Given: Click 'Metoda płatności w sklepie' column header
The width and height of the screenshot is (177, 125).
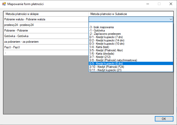Looking at the screenshot, I should pos(46,14).
